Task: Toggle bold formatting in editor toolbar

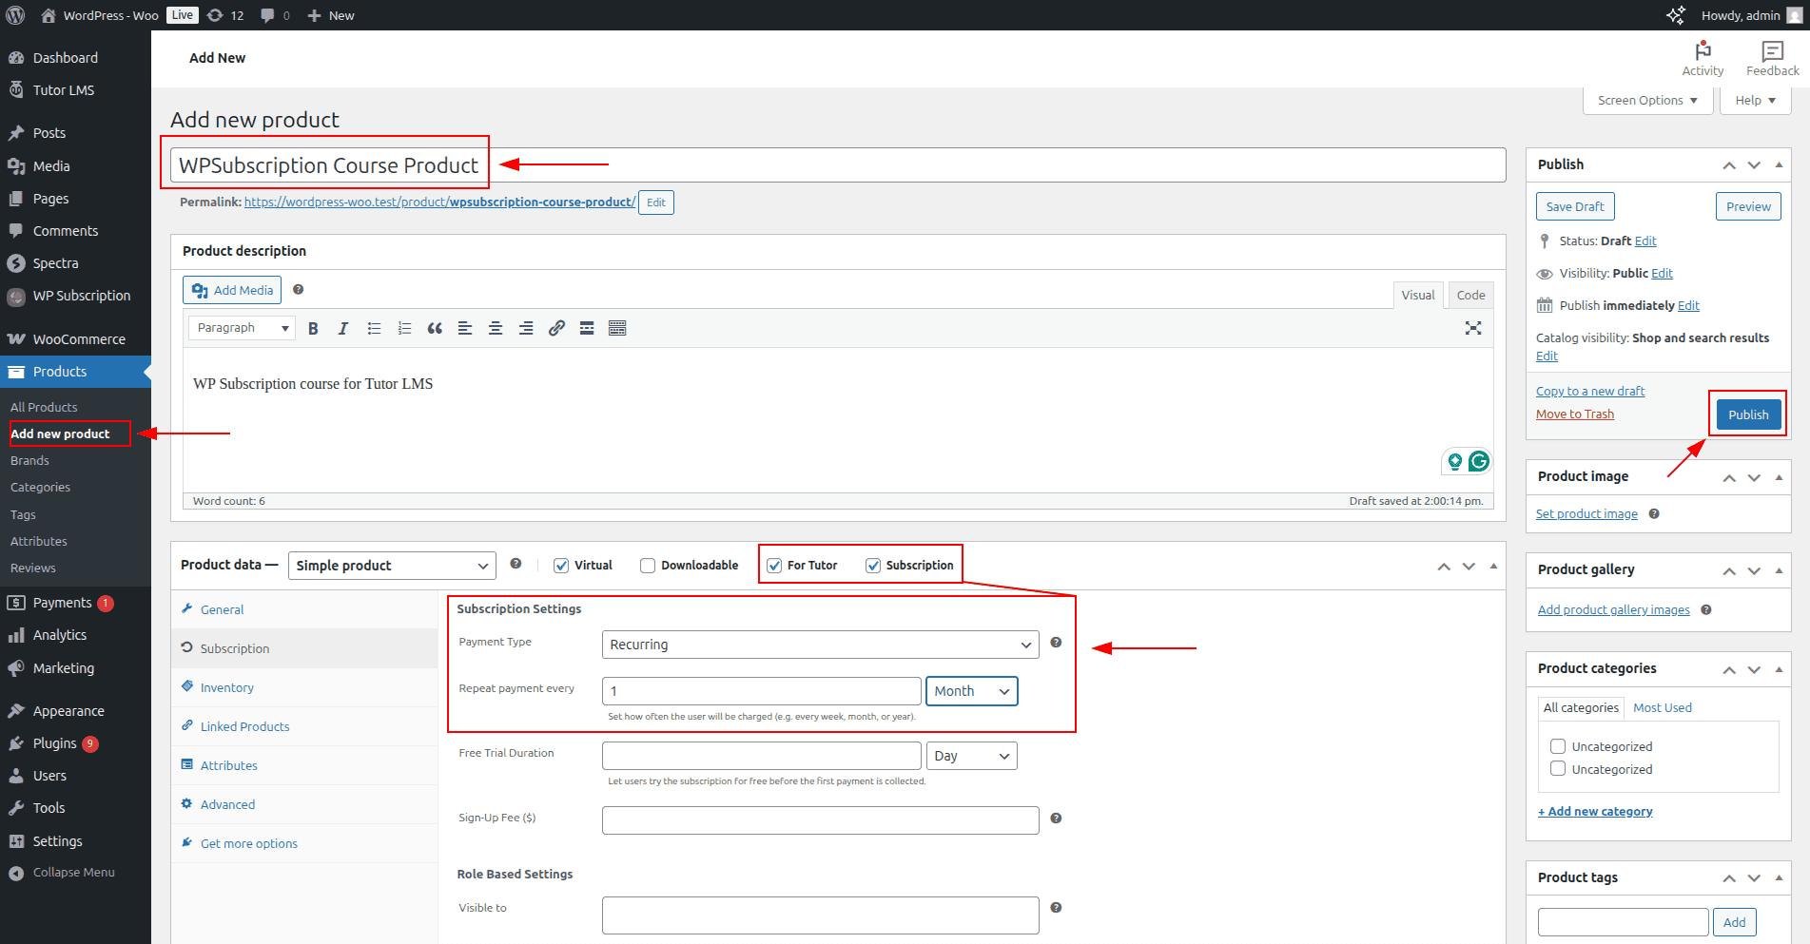Action: [x=313, y=328]
